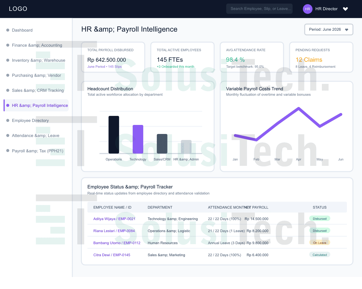
Task: Click the Operations bar in headcount chart
Action: pos(114,135)
